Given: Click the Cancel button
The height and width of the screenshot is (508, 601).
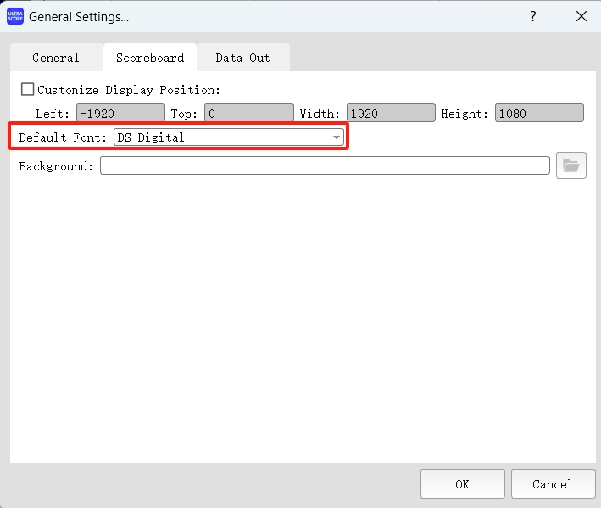Looking at the screenshot, I should (x=553, y=484).
